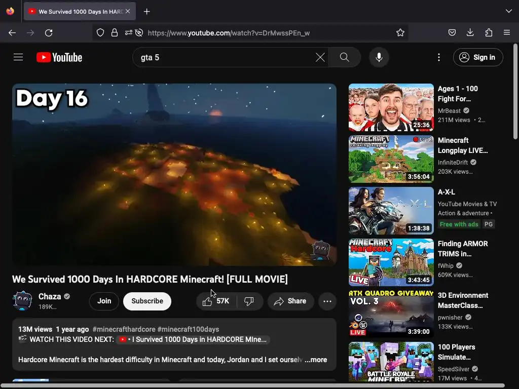Viewport: 519px width, 389px height.
Task: Open #minecraft100days hashtag
Action: tap(189, 329)
